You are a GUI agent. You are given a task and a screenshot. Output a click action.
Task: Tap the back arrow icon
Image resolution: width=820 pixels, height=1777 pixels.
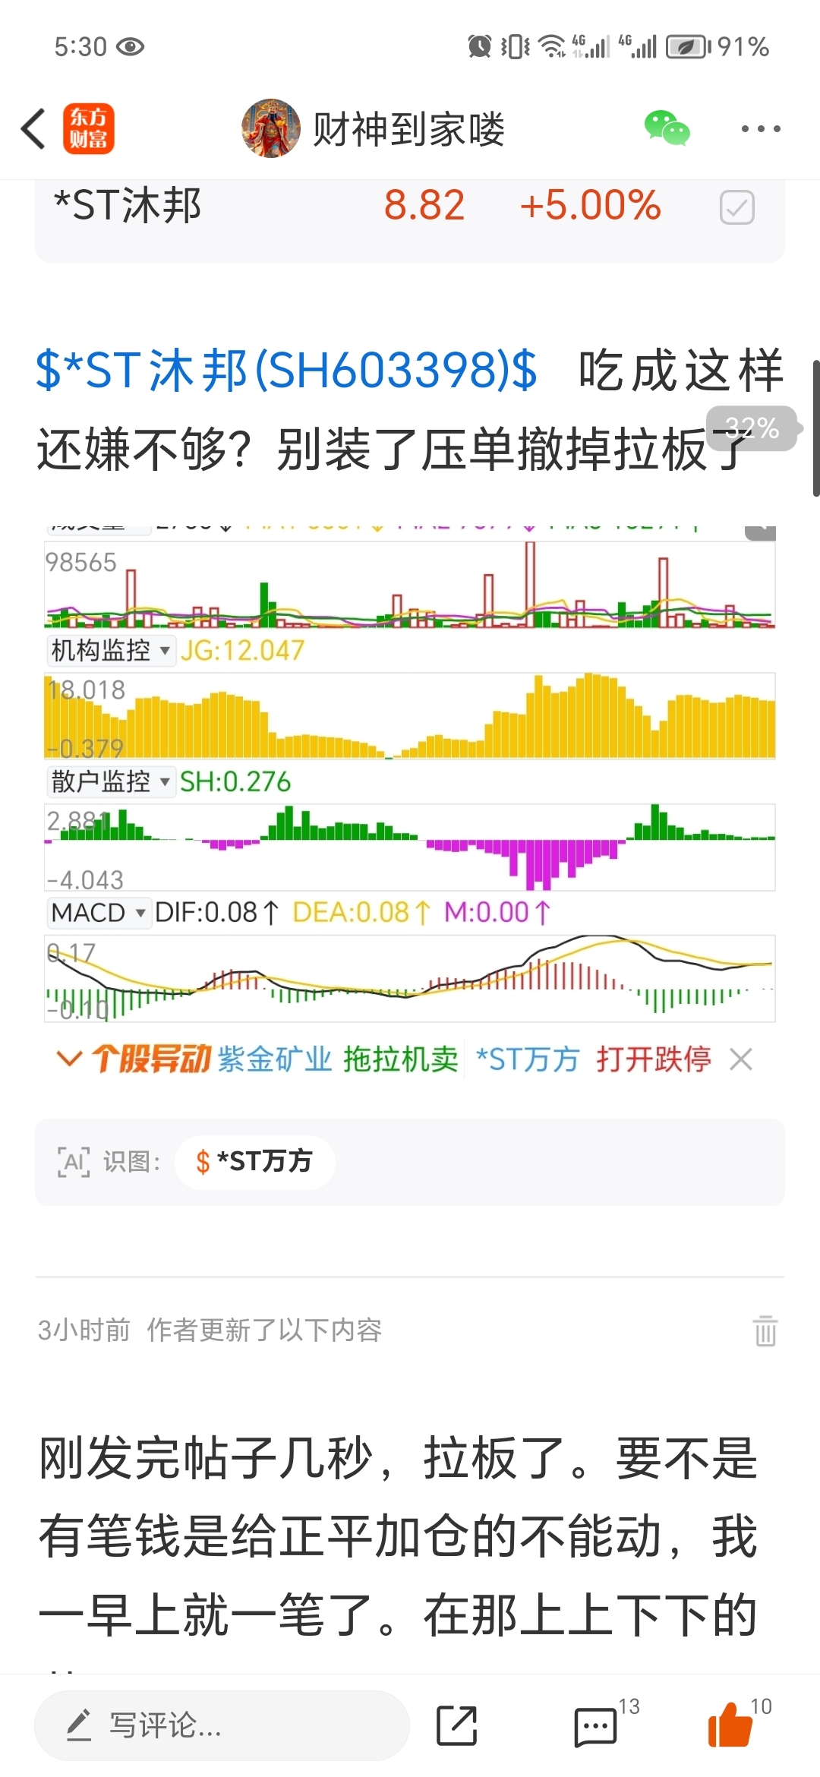(x=33, y=129)
